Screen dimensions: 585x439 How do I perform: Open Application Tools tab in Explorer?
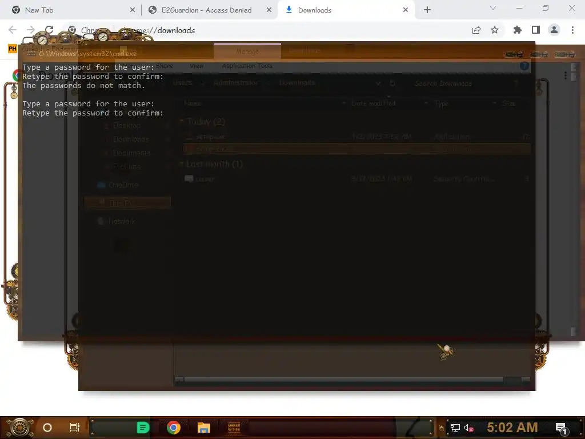coord(247,66)
